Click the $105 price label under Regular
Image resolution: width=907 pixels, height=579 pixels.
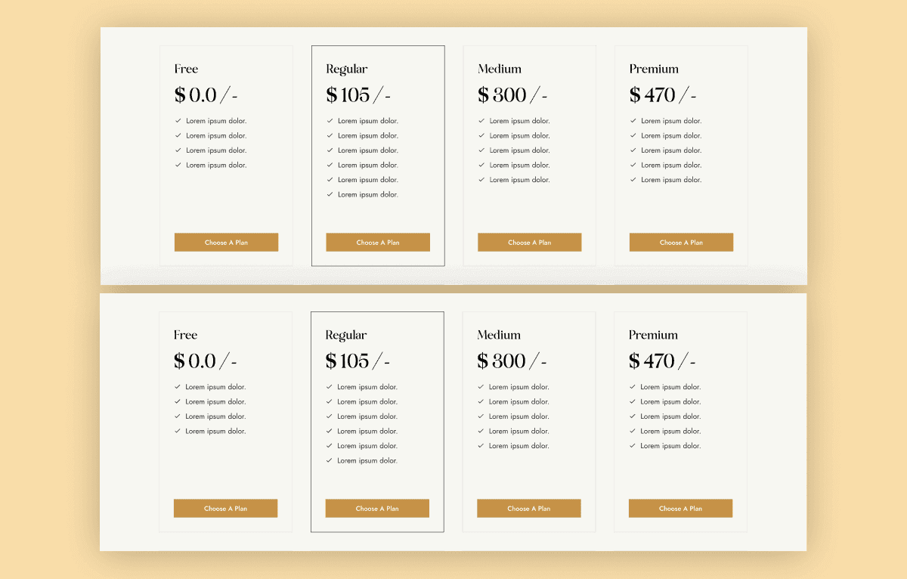pyautogui.click(x=356, y=94)
